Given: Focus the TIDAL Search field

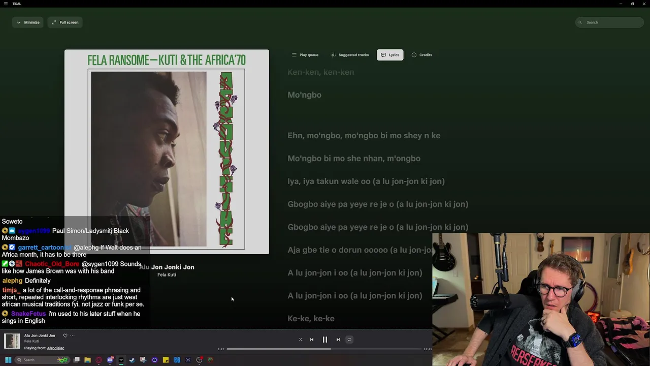Looking at the screenshot, I should (x=610, y=22).
